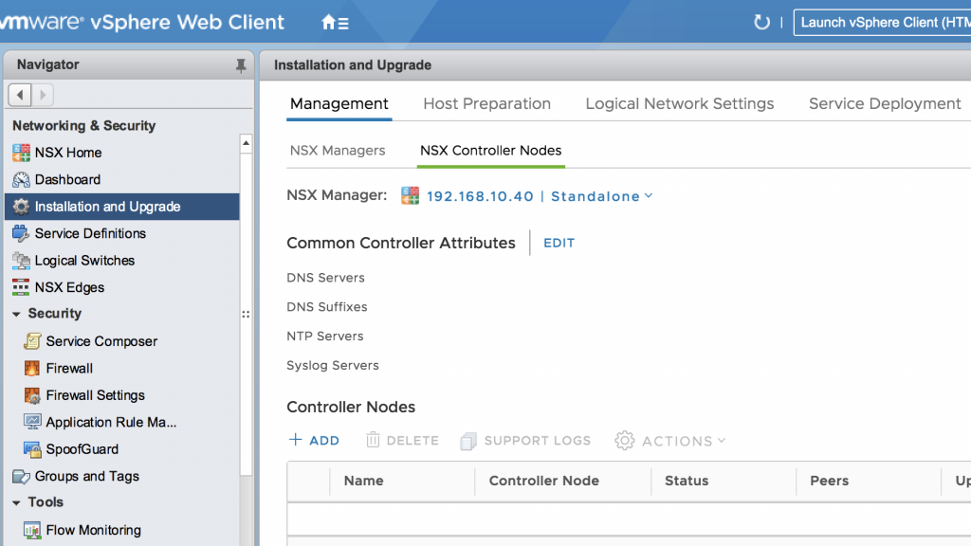Open the home menu icon
The height and width of the screenshot is (546, 971).
coord(335,23)
